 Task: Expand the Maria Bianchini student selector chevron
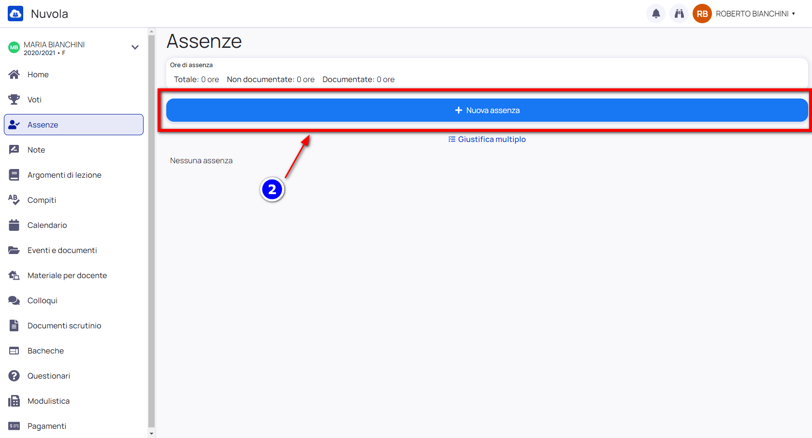135,47
